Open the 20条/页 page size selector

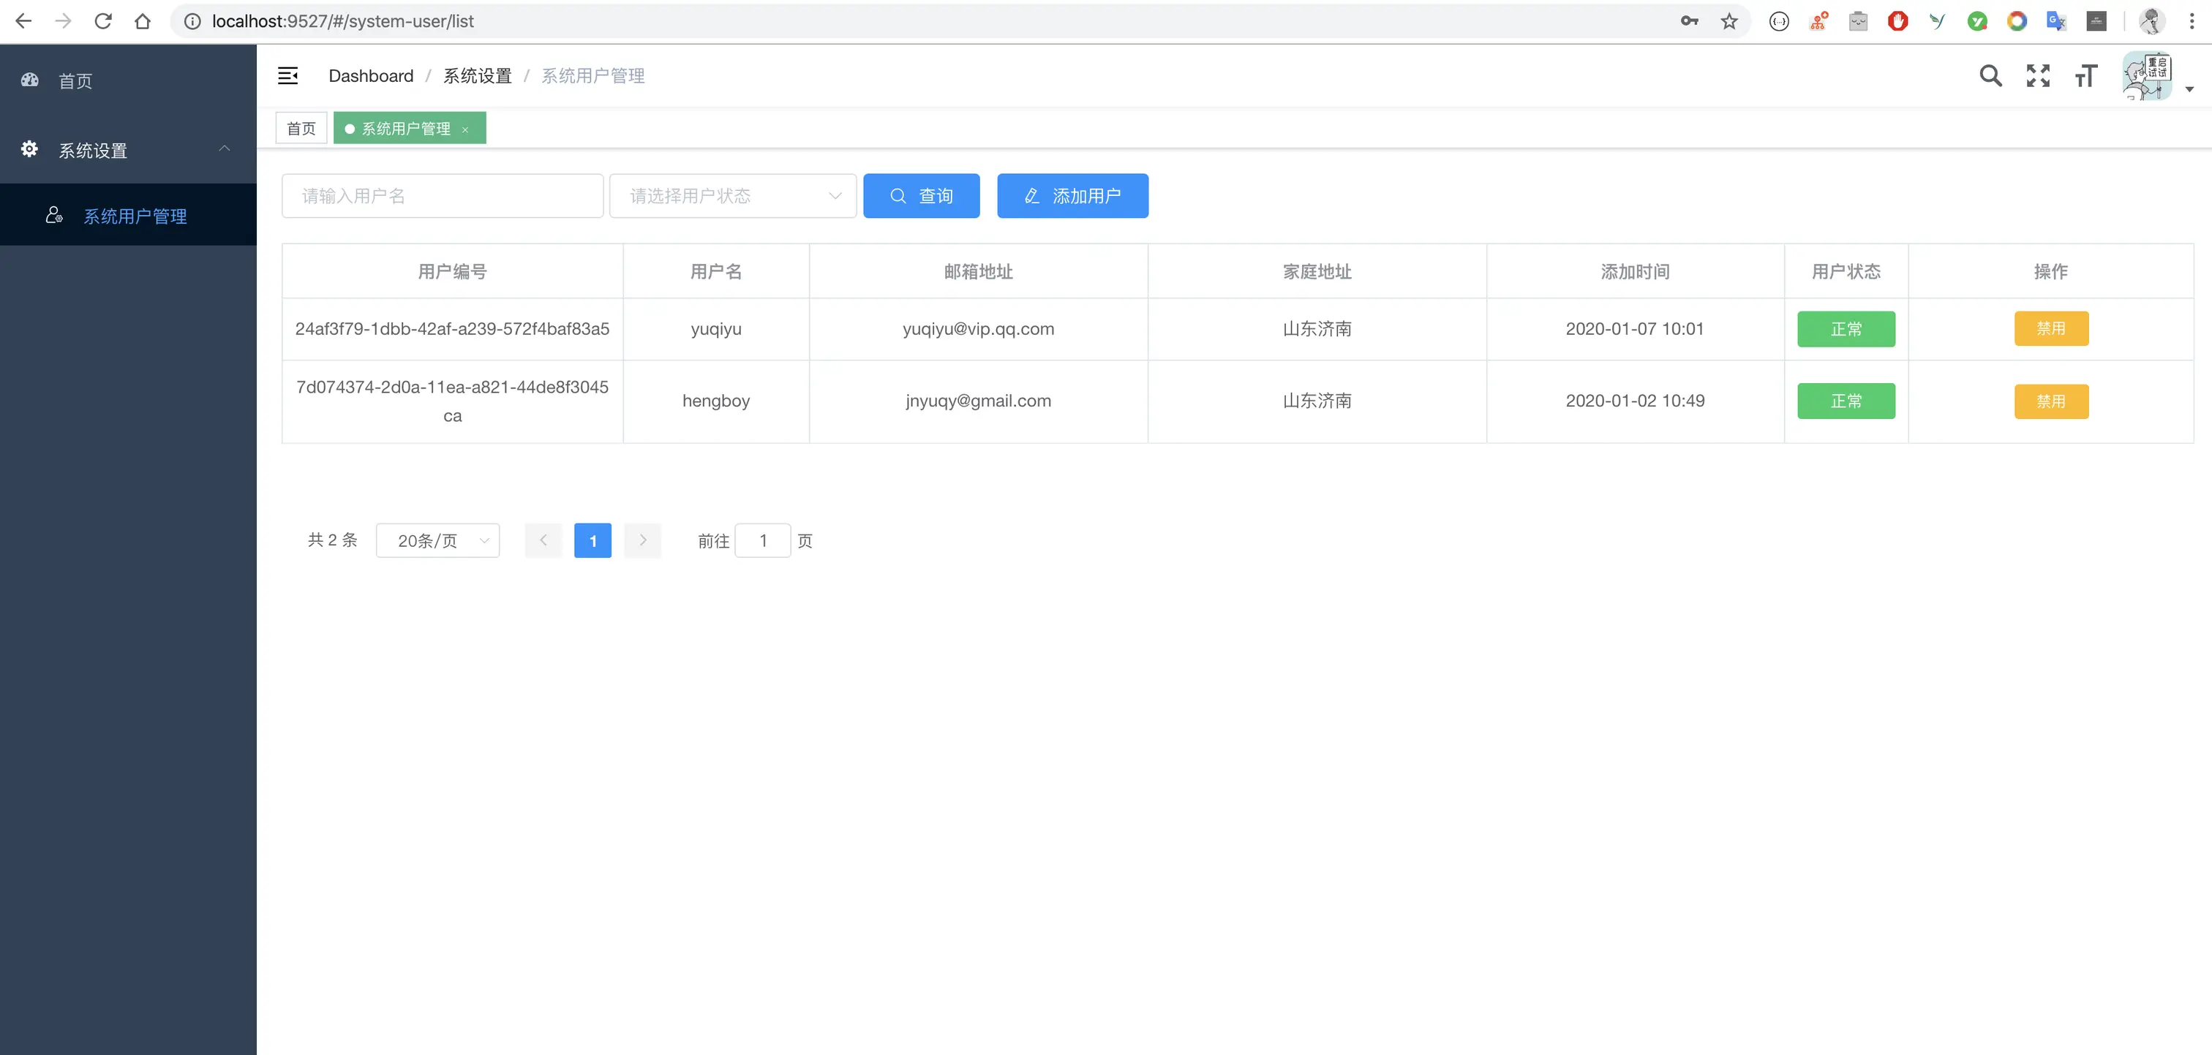[x=437, y=541]
